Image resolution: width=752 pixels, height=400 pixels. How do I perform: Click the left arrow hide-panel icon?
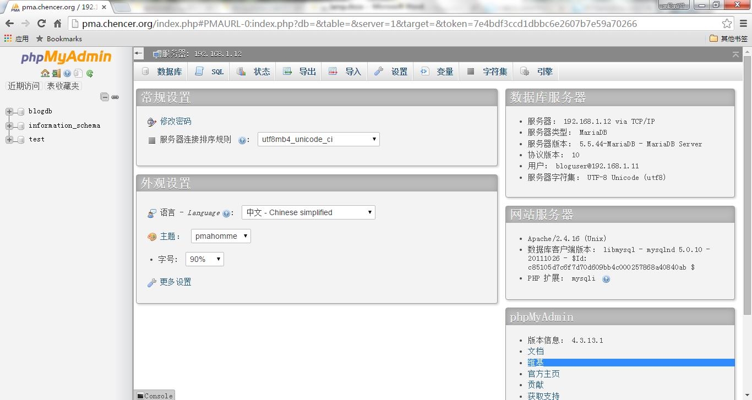pyautogui.click(x=139, y=53)
